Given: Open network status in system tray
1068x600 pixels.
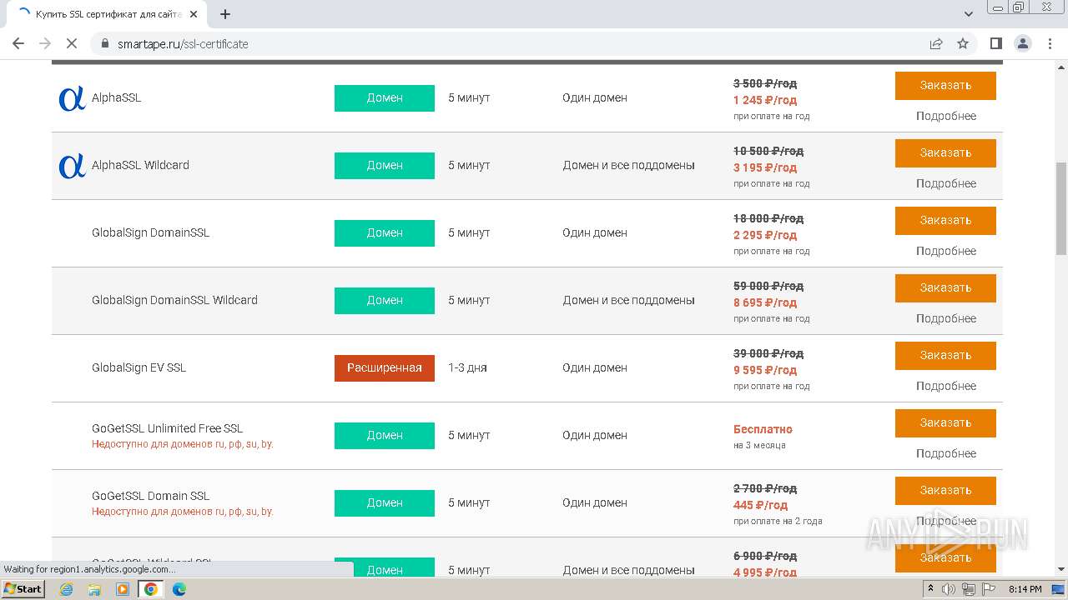Looking at the screenshot, I should click(x=969, y=589).
